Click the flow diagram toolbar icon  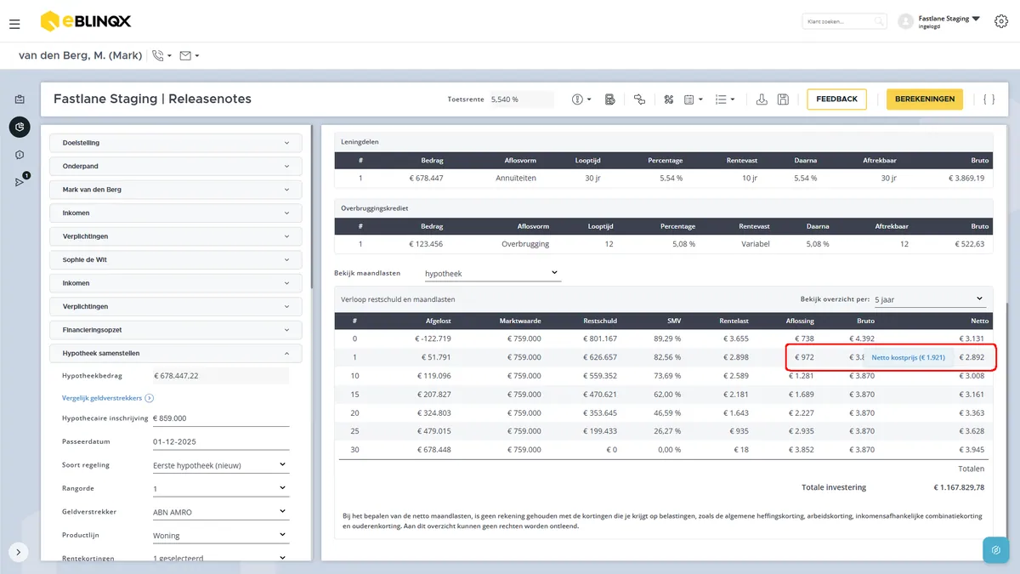click(x=640, y=99)
